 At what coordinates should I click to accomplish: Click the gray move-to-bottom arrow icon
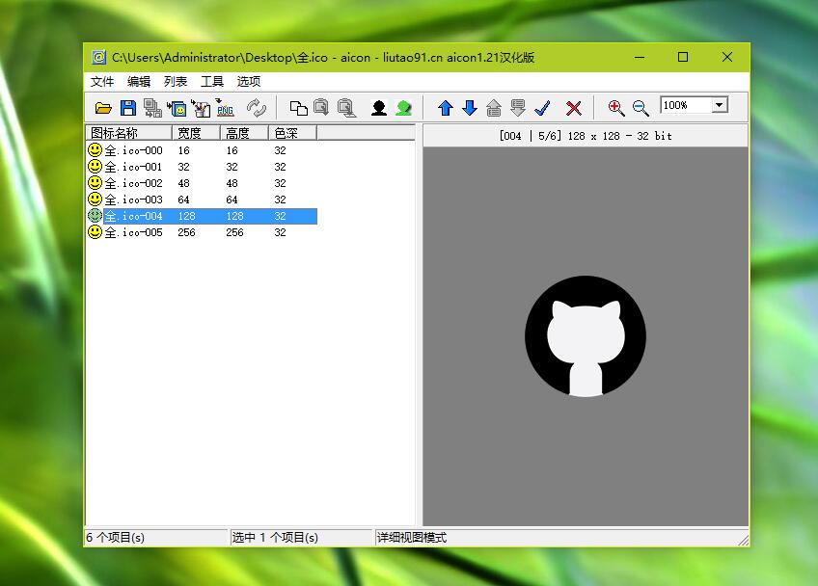click(x=517, y=108)
